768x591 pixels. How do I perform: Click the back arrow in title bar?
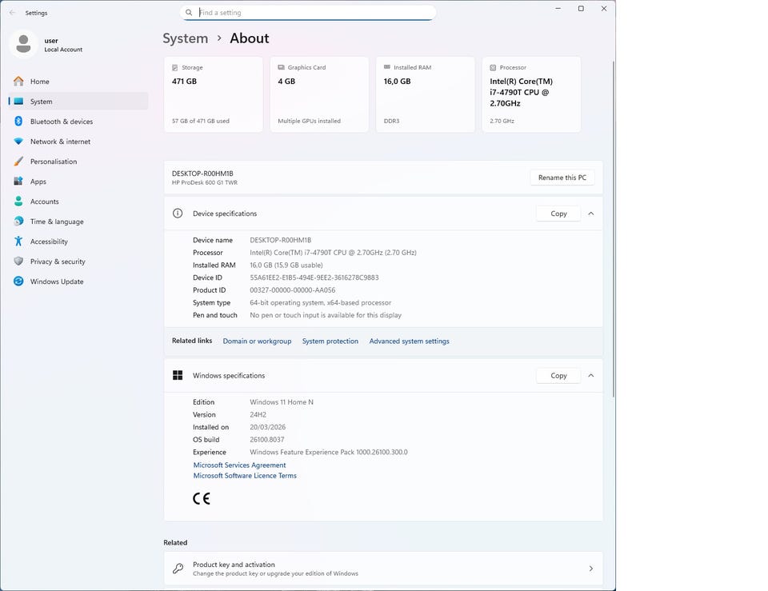(12, 13)
